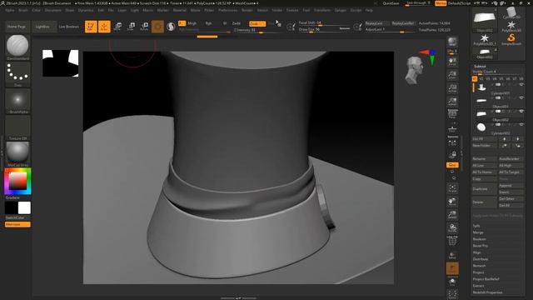Toggle M material mode
Screen dimensions: 533x300
(225, 23)
